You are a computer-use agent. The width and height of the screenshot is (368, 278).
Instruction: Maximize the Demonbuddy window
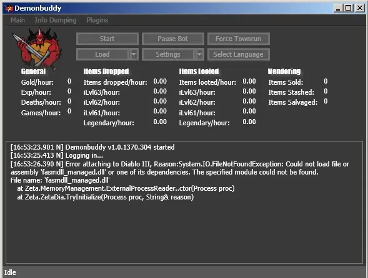point(349,8)
